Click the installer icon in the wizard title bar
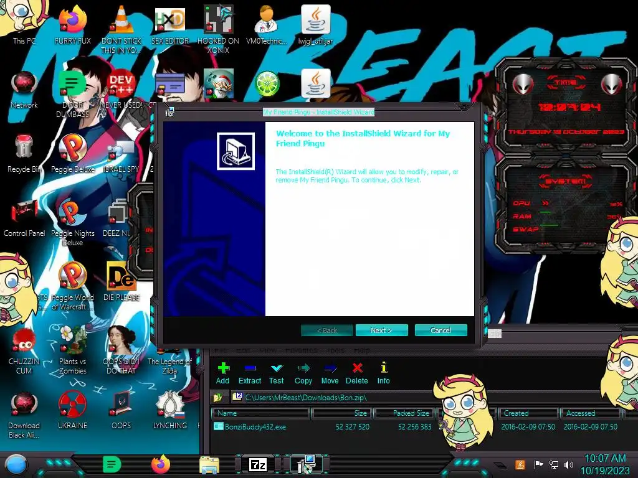The width and height of the screenshot is (638, 478). 169,112
